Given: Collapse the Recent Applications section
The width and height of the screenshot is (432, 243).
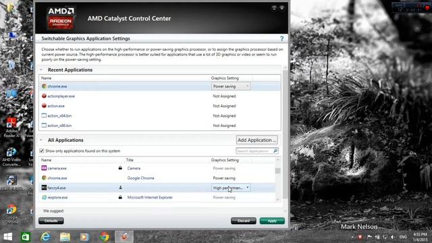Looking at the screenshot, I should tap(41, 70).
